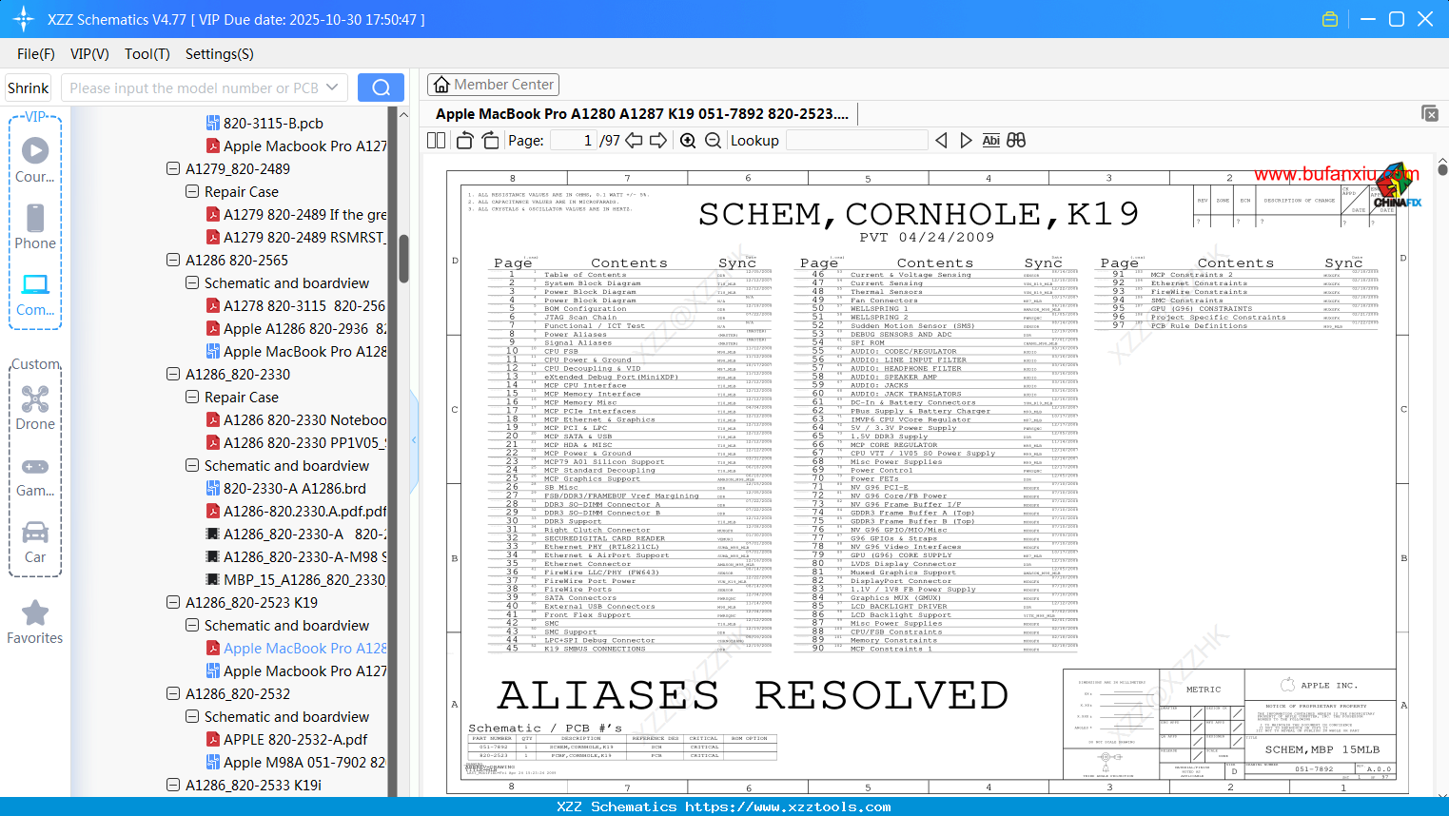1449x816 pixels.
Task: Collapse Repair Case under A1286_820-2330
Action: point(192,397)
